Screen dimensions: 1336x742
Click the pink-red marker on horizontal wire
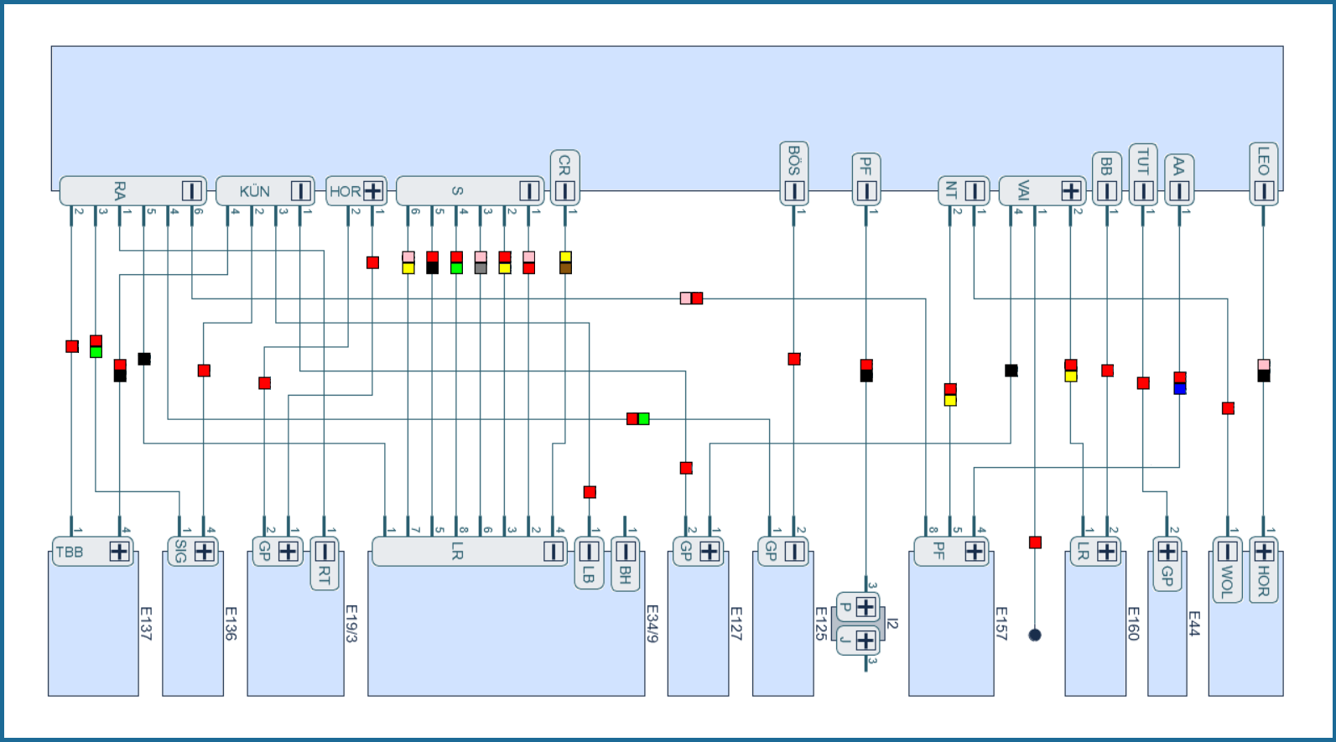pos(691,298)
